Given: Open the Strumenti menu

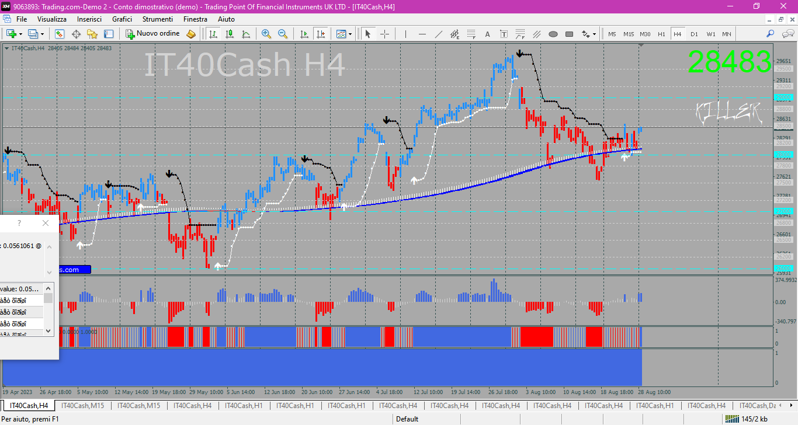Looking at the screenshot, I should (x=158, y=19).
